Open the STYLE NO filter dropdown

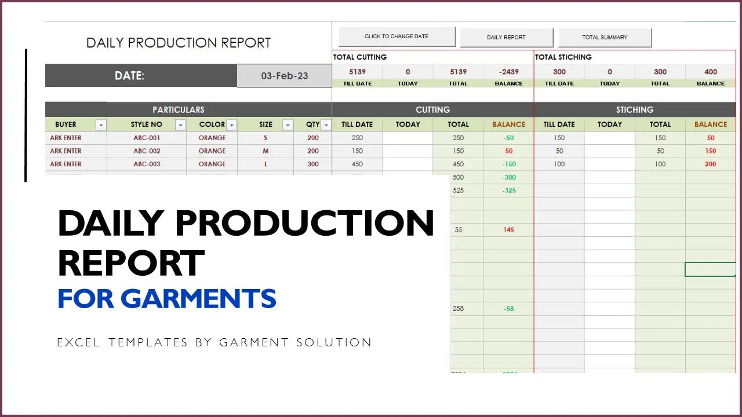pos(180,124)
